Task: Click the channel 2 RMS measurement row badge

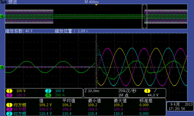Action: 9,113
